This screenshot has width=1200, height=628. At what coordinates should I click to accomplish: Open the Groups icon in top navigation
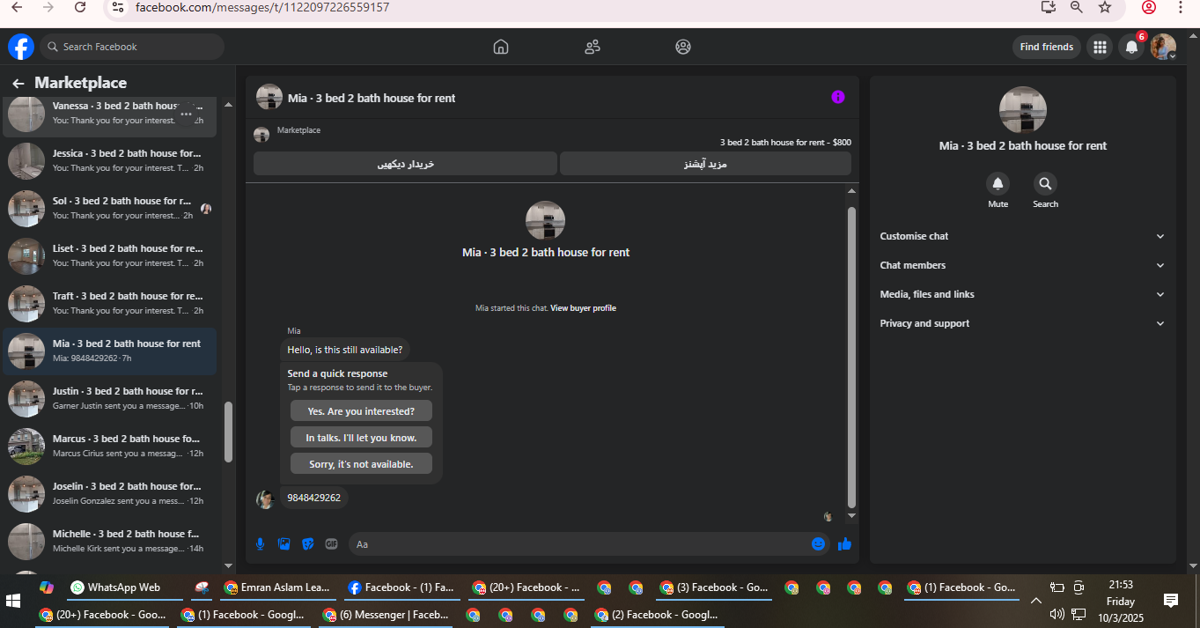(x=683, y=47)
